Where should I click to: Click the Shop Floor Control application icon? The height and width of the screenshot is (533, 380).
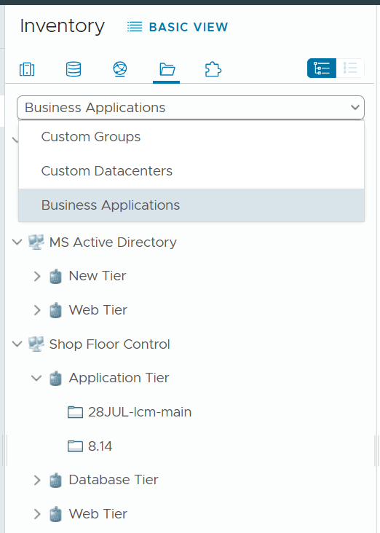click(x=36, y=344)
